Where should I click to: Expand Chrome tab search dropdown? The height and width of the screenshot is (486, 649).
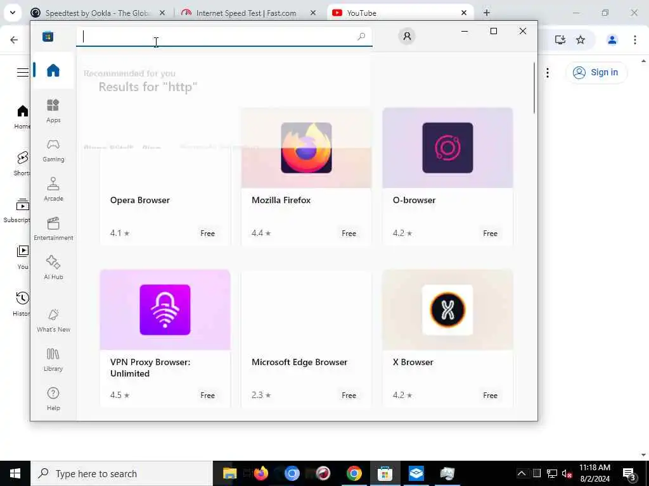point(13,13)
